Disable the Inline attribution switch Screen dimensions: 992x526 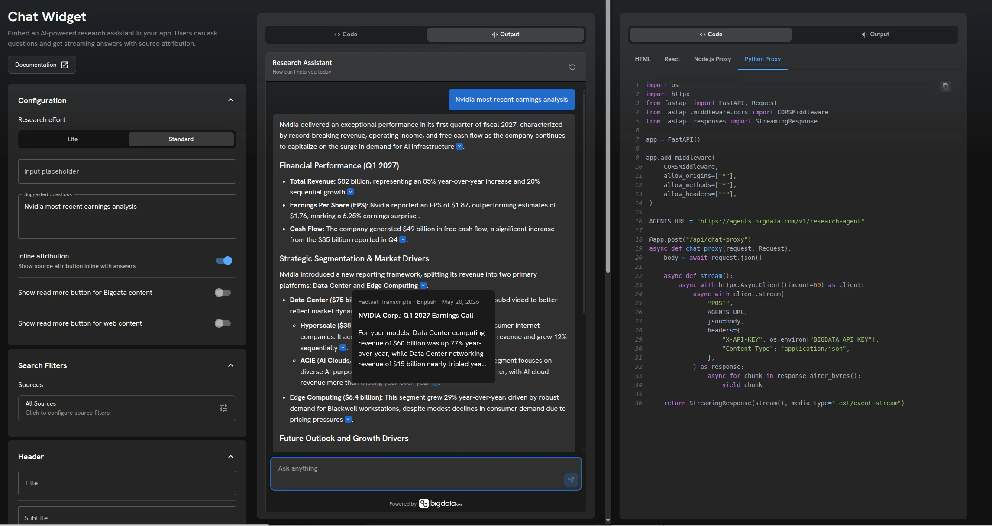point(224,261)
